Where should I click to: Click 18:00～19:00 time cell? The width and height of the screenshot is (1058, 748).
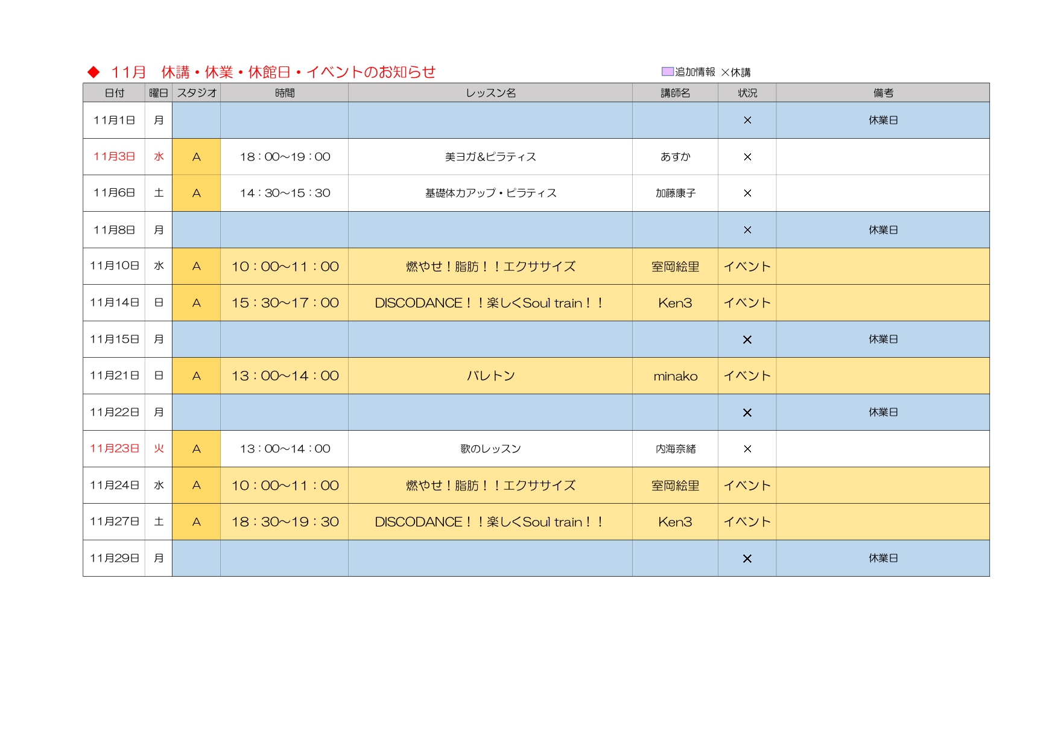coord(285,157)
